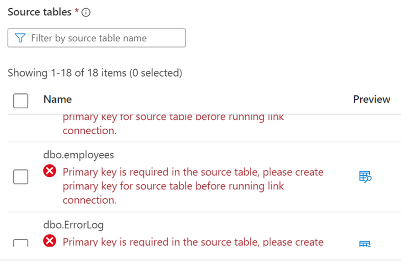Click the red error icon under dbo.employees
The image size is (401, 265).
click(x=50, y=171)
